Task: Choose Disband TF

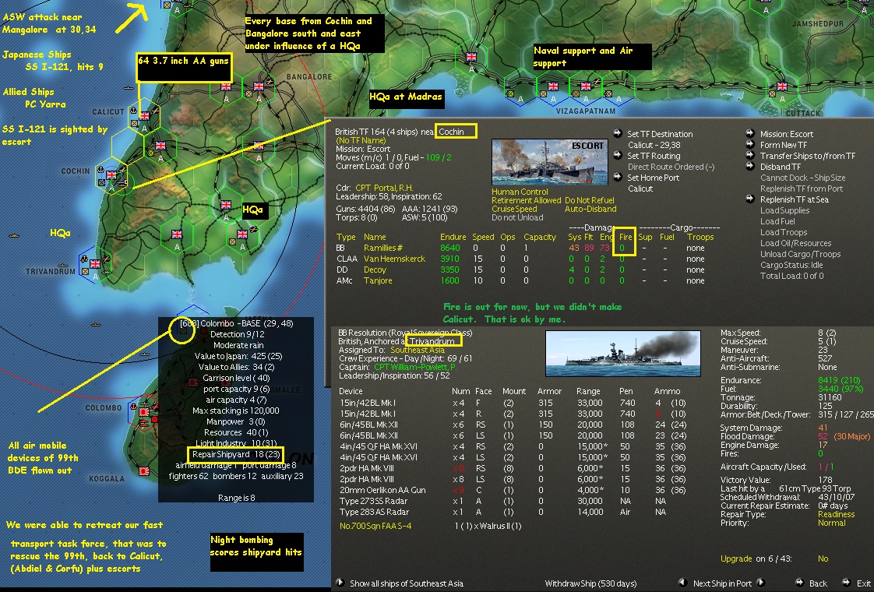Action: click(x=781, y=166)
